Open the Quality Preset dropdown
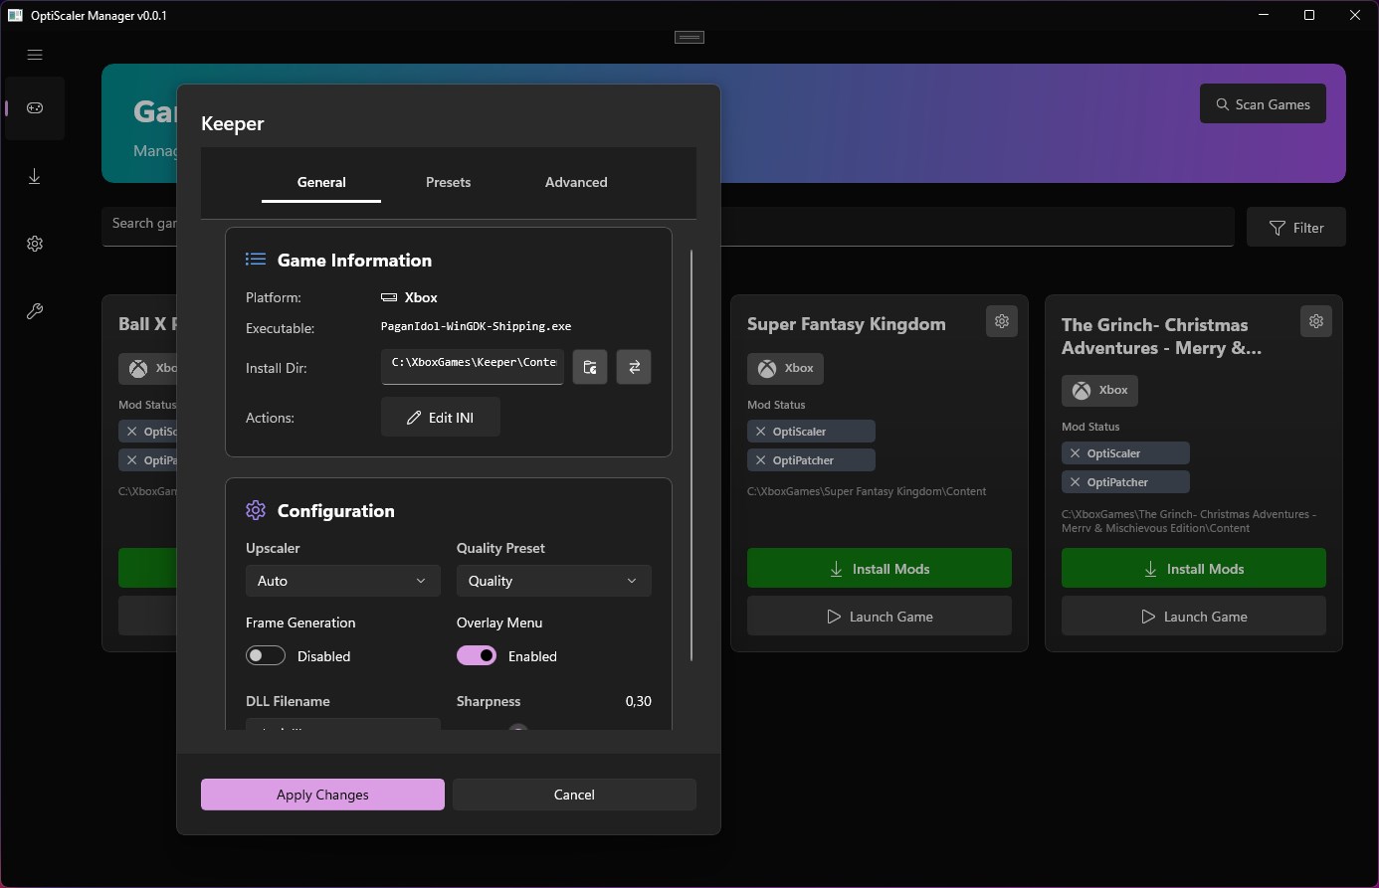This screenshot has height=888, width=1379. tap(554, 581)
